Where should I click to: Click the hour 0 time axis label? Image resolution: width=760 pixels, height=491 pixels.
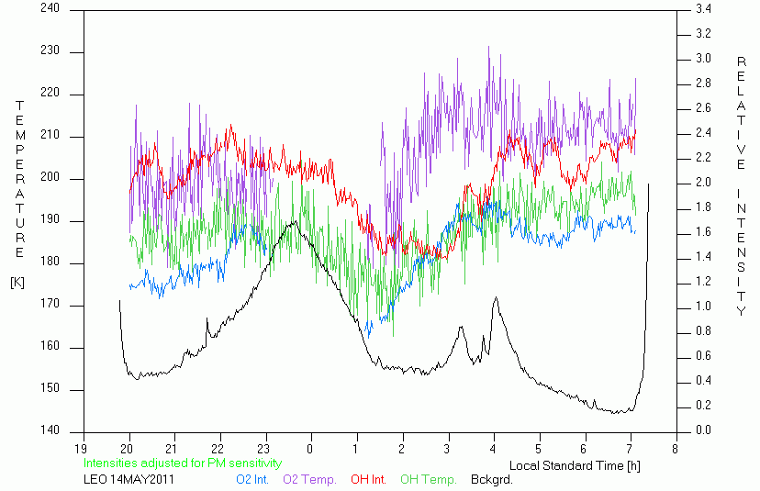click(309, 449)
